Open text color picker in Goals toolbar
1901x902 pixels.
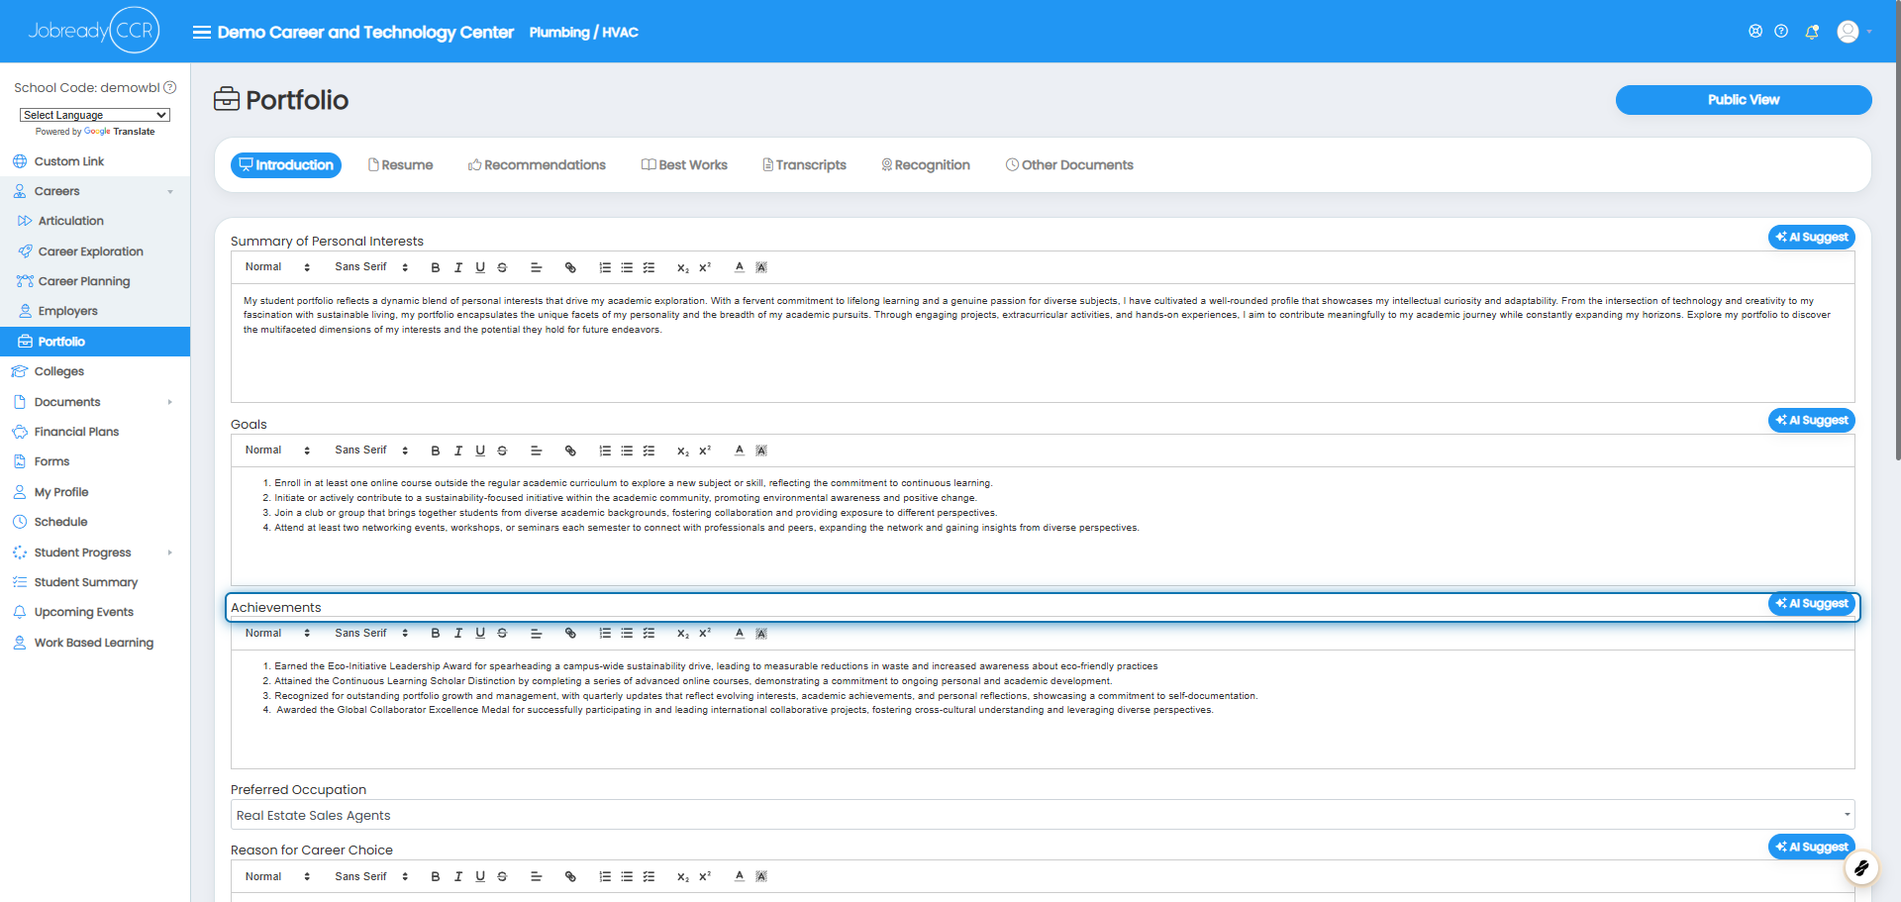pos(740,451)
